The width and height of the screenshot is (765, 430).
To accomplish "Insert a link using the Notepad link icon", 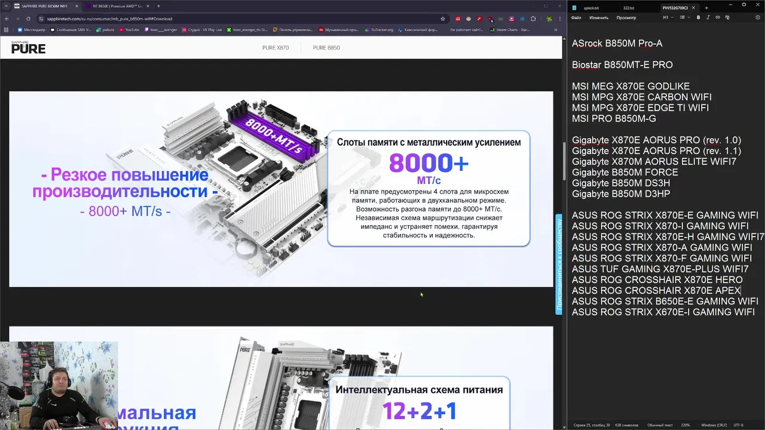I will point(718,17).
